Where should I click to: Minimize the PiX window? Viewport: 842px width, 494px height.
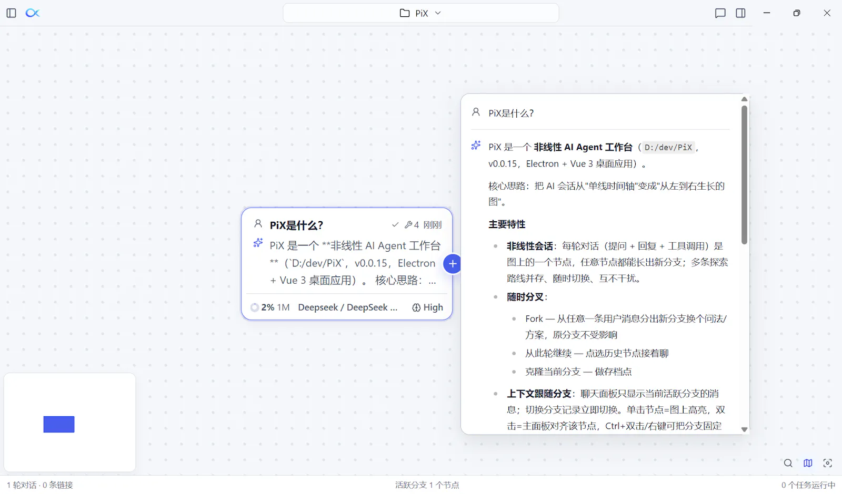(767, 13)
